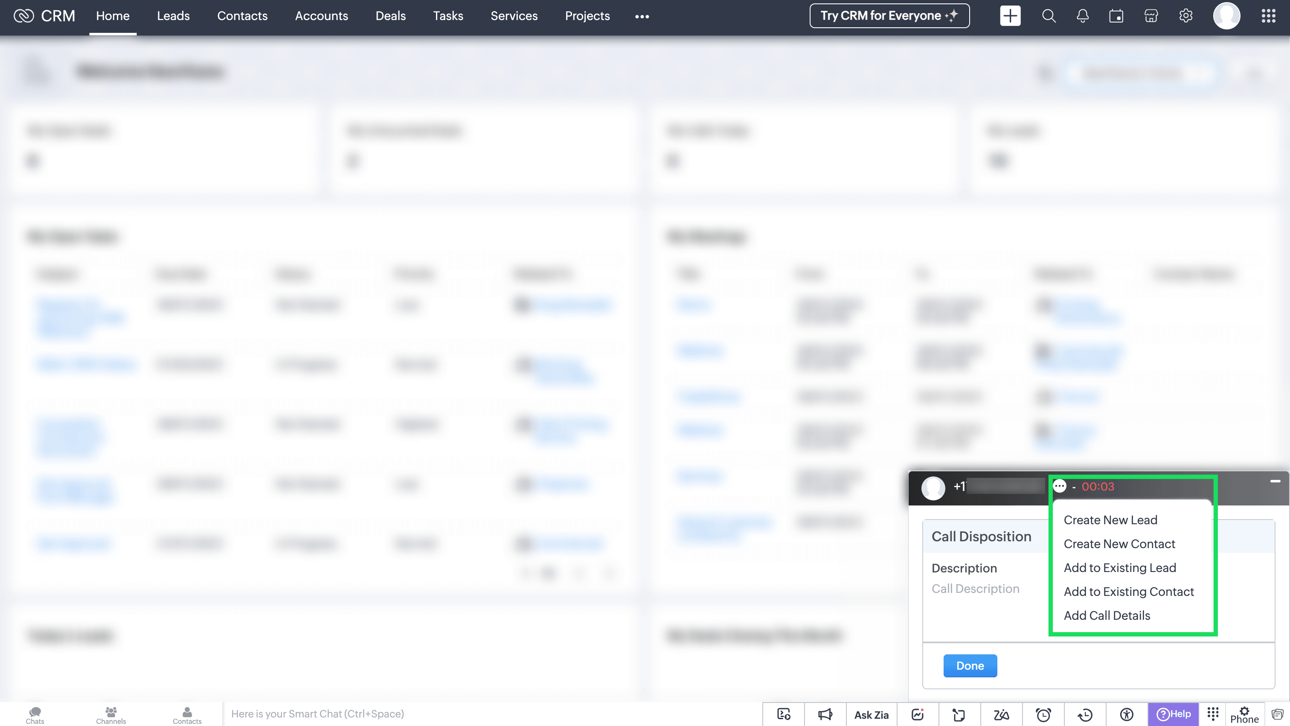This screenshot has width=1290, height=726.
Task: Open the apps grid launcher
Action: point(1268,16)
